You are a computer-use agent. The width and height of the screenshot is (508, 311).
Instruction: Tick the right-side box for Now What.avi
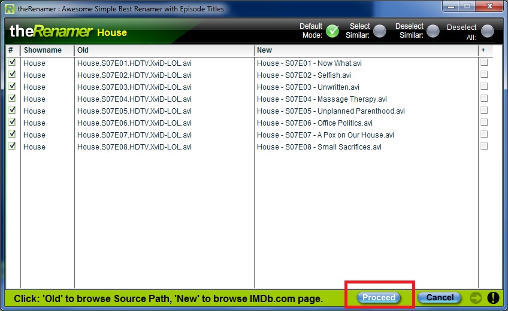click(484, 62)
